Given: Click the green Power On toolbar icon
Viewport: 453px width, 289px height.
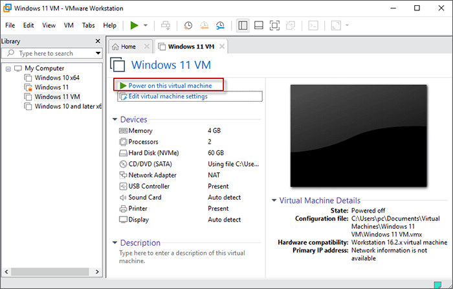Looking at the screenshot, I should pyautogui.click(x=134, y=25).
